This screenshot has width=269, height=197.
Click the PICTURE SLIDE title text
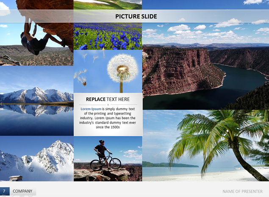(x=136, y=16)
